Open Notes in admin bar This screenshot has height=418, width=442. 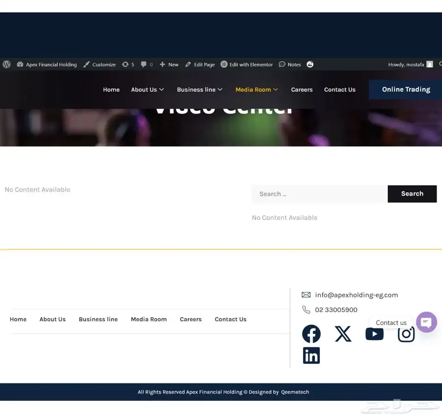click(x=290, y=64)
